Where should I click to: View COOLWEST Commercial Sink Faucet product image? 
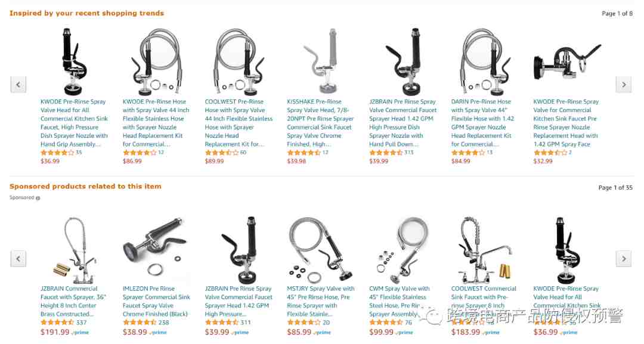pos(485,250)
